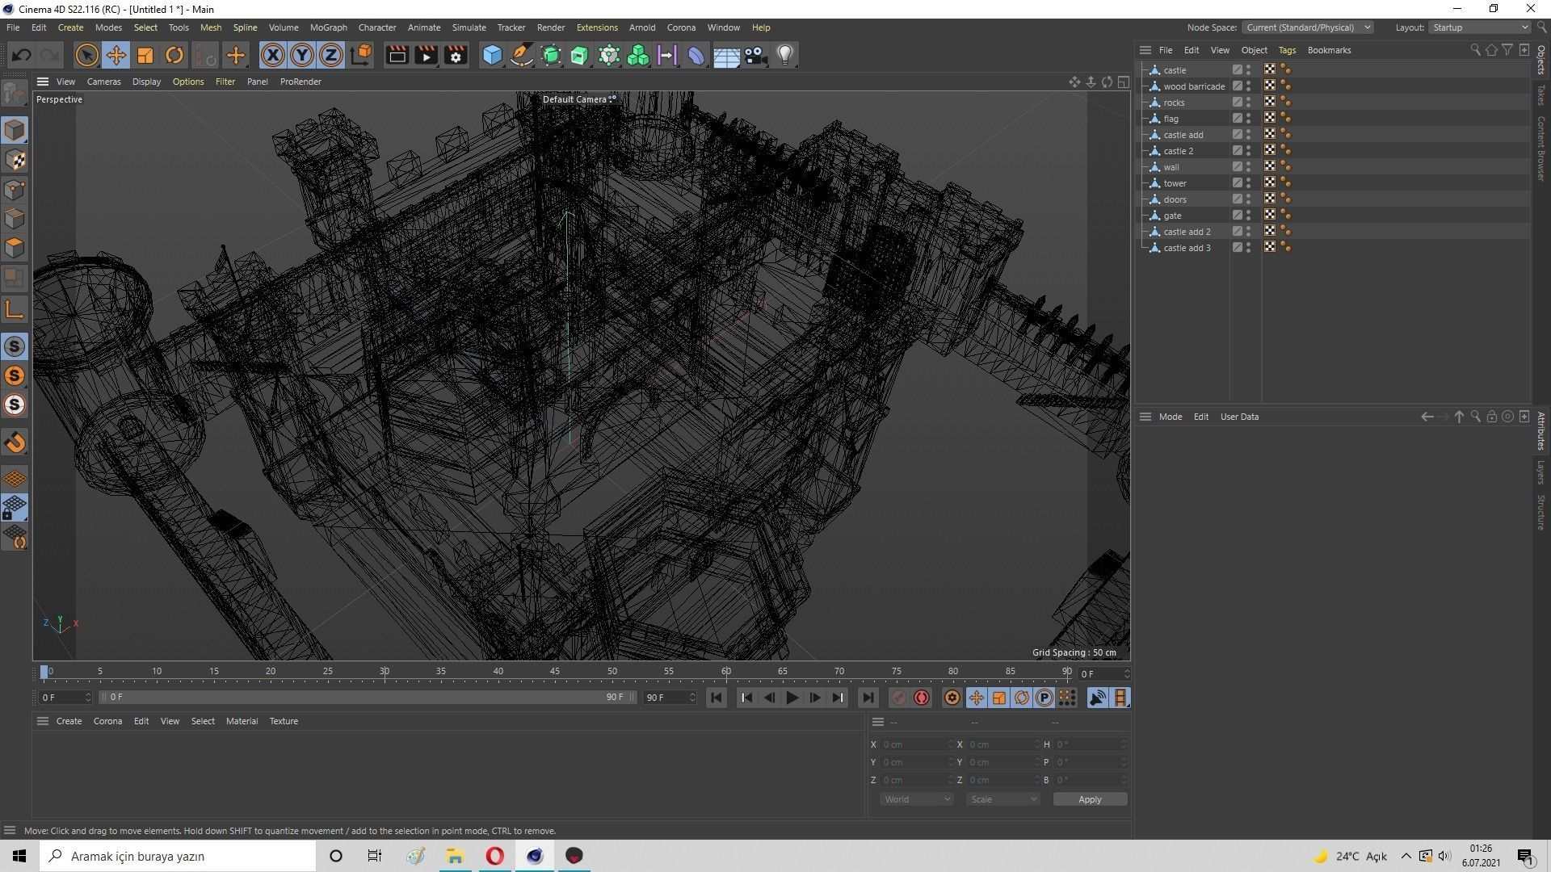This screenshot has width=1551, height=872.
Task: Open Layout Startup dropdown
Action: click(1480, 27)
